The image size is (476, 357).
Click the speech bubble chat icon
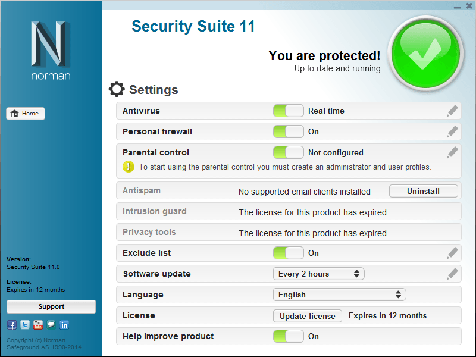[x=51, y=325]
